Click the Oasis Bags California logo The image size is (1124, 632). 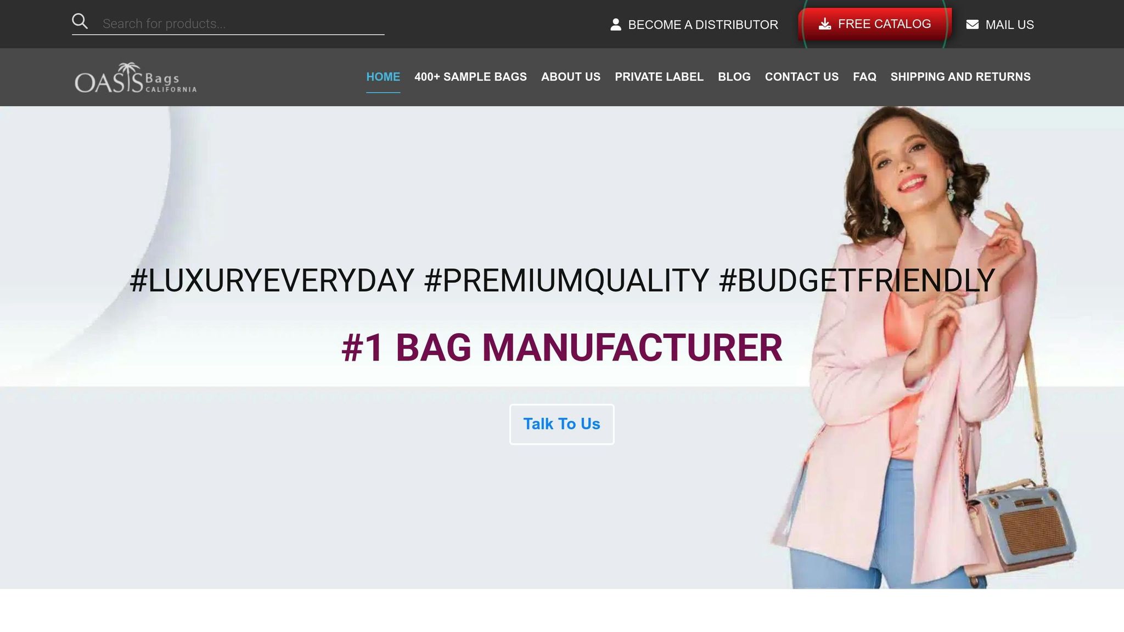[136, 77]
